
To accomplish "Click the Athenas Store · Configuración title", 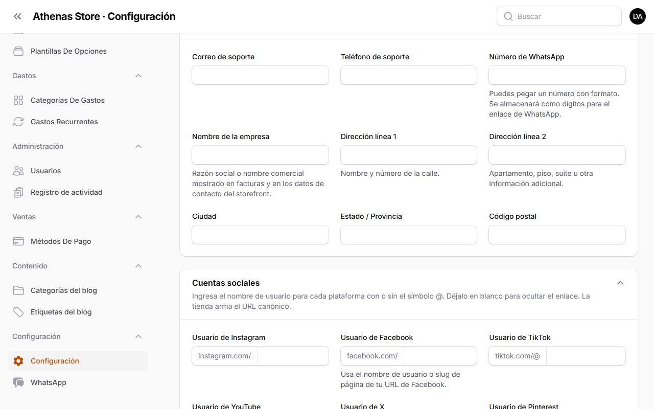I will pyautogui.click(x=104, y=16).
